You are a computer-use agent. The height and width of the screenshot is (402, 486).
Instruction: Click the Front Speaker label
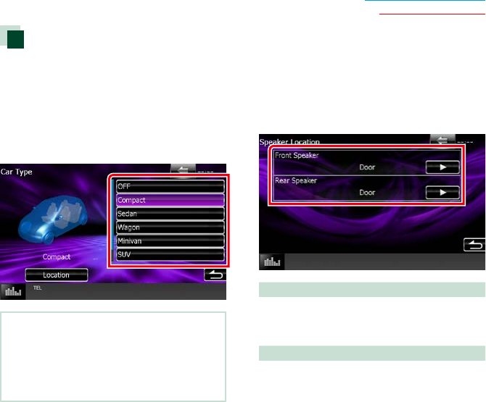297,155
